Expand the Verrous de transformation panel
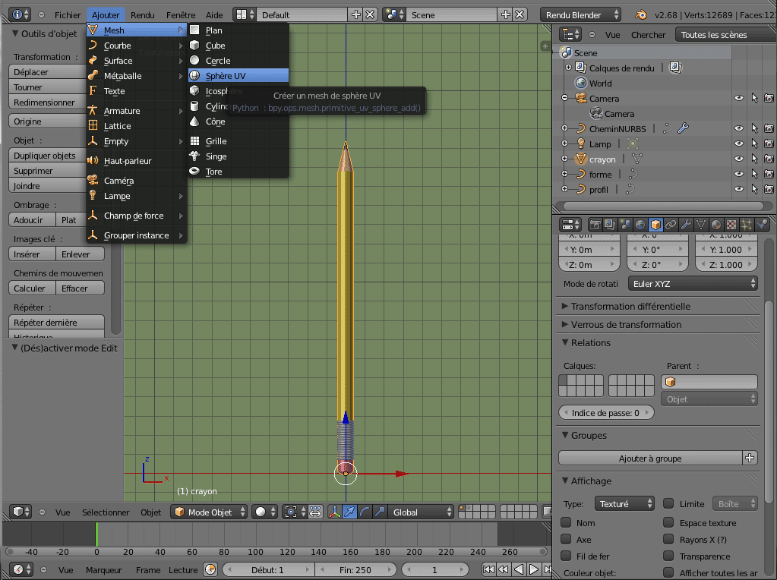777x580 pixels. click(x=626, y=324)
